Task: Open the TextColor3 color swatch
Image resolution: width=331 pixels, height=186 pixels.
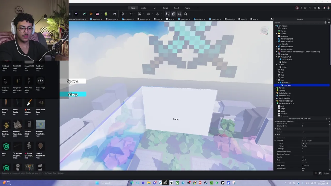Action: click(303, 166)
